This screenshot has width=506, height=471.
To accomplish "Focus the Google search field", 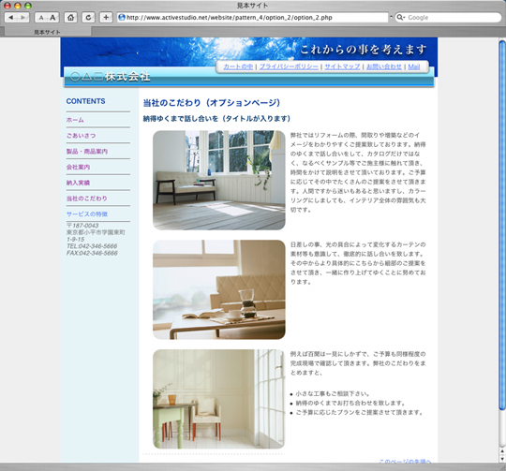I will [448, 18].
